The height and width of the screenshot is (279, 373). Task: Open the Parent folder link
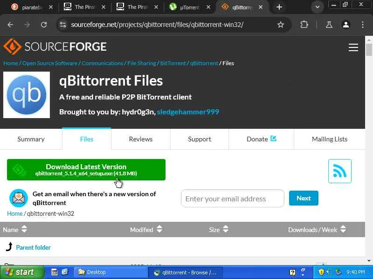click(33, 247)
